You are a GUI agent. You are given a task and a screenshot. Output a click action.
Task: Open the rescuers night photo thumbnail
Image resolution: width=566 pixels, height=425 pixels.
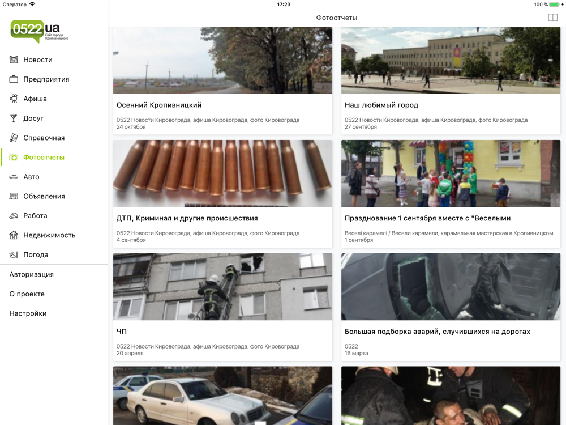tap(451, 396)
